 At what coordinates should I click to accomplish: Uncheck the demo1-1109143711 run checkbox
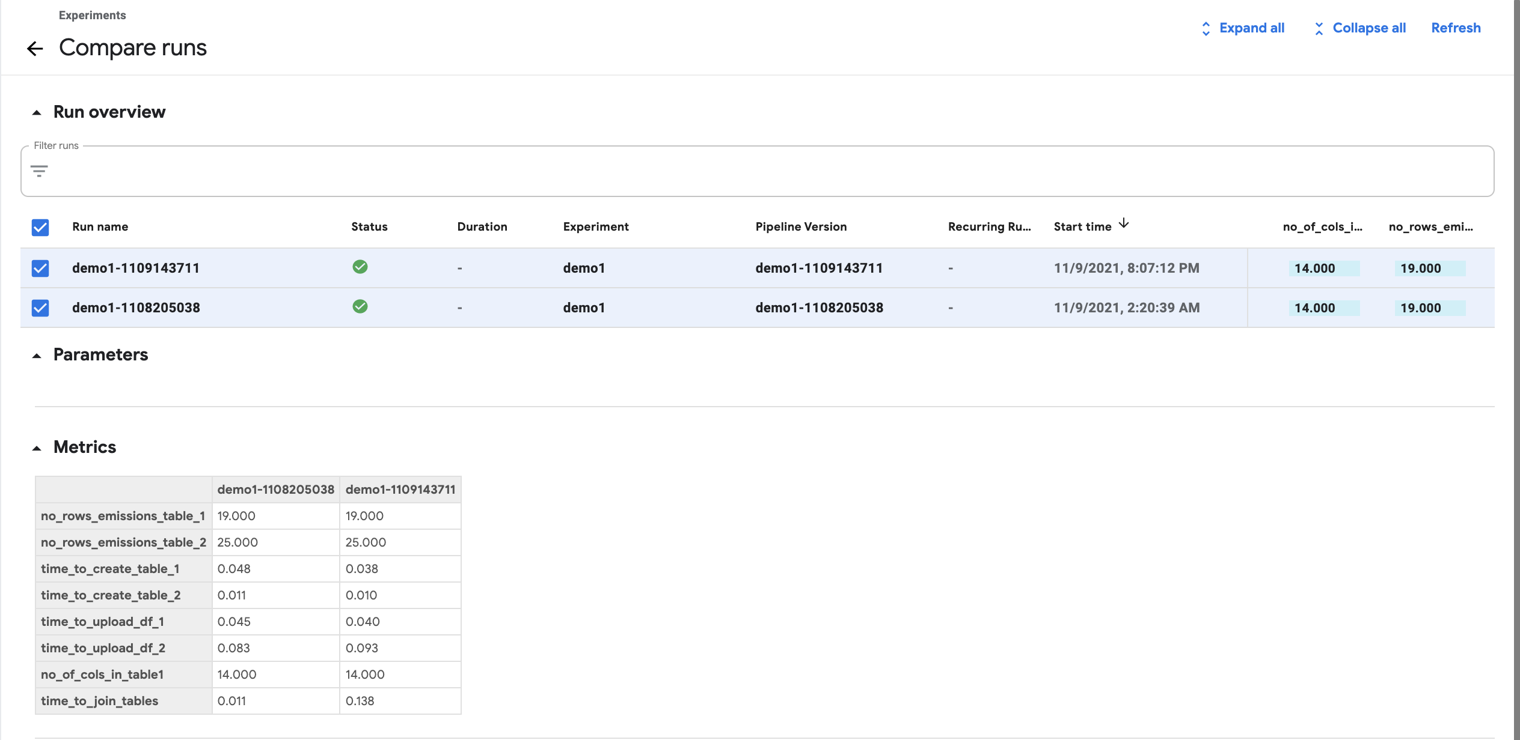[40, 268]
